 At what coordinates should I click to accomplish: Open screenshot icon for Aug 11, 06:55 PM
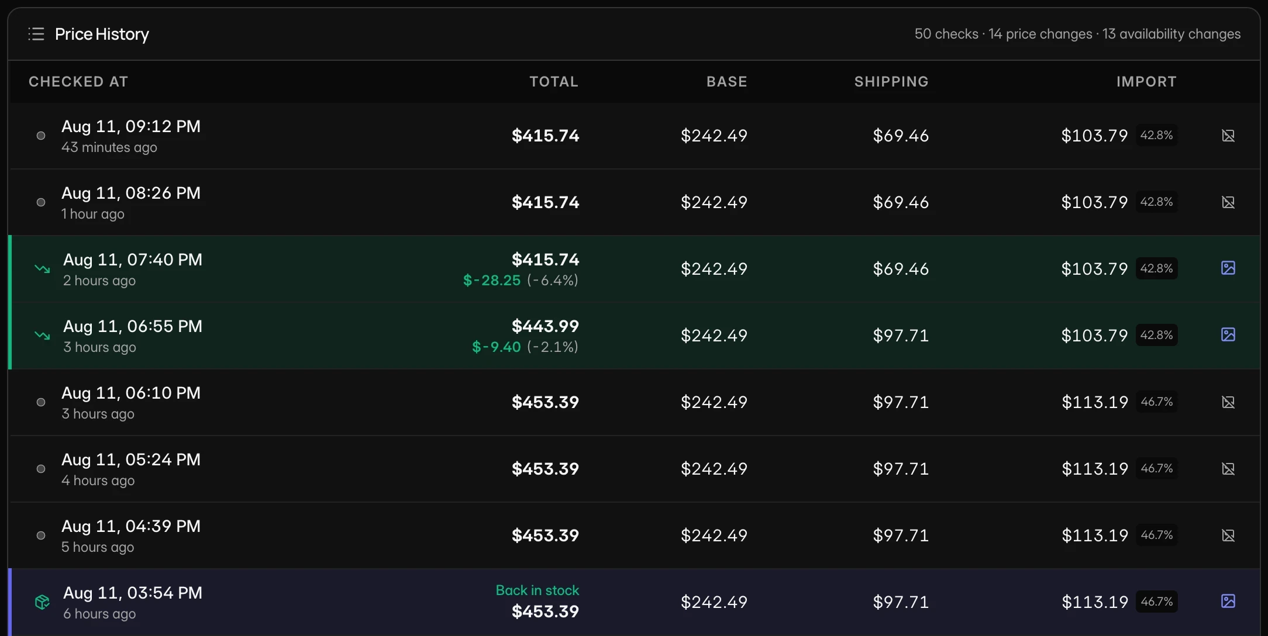click(x=1228, y=334)
